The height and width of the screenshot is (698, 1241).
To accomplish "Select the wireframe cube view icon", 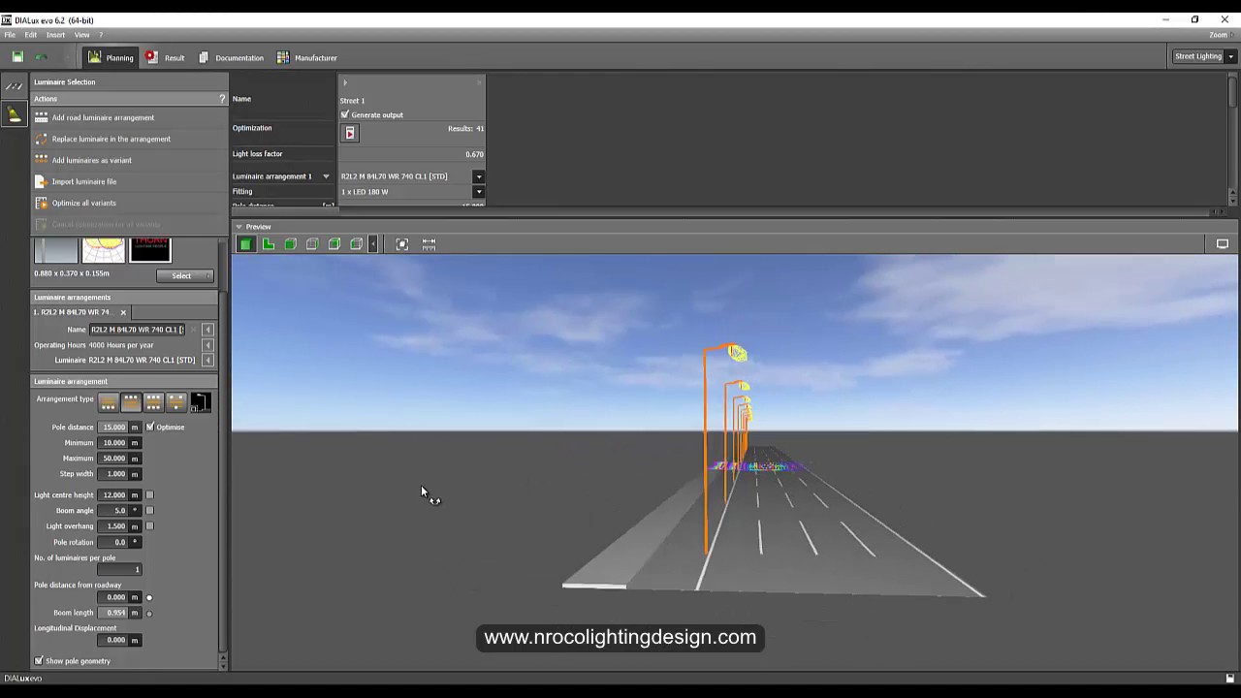I will 312,244.
